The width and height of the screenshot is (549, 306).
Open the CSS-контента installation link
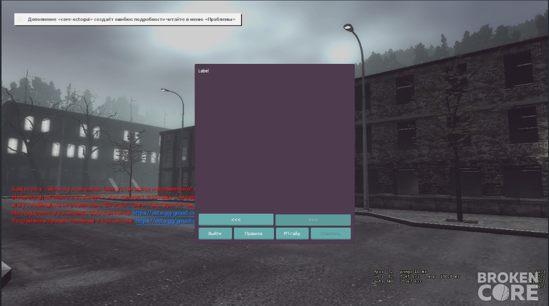[163, 213]
